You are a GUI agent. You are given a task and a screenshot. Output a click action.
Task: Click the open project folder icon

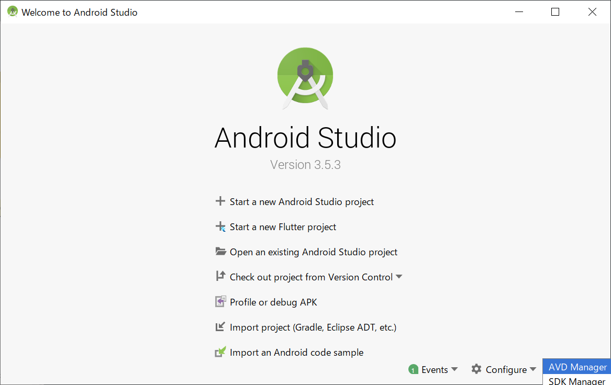tap(220, 252)
